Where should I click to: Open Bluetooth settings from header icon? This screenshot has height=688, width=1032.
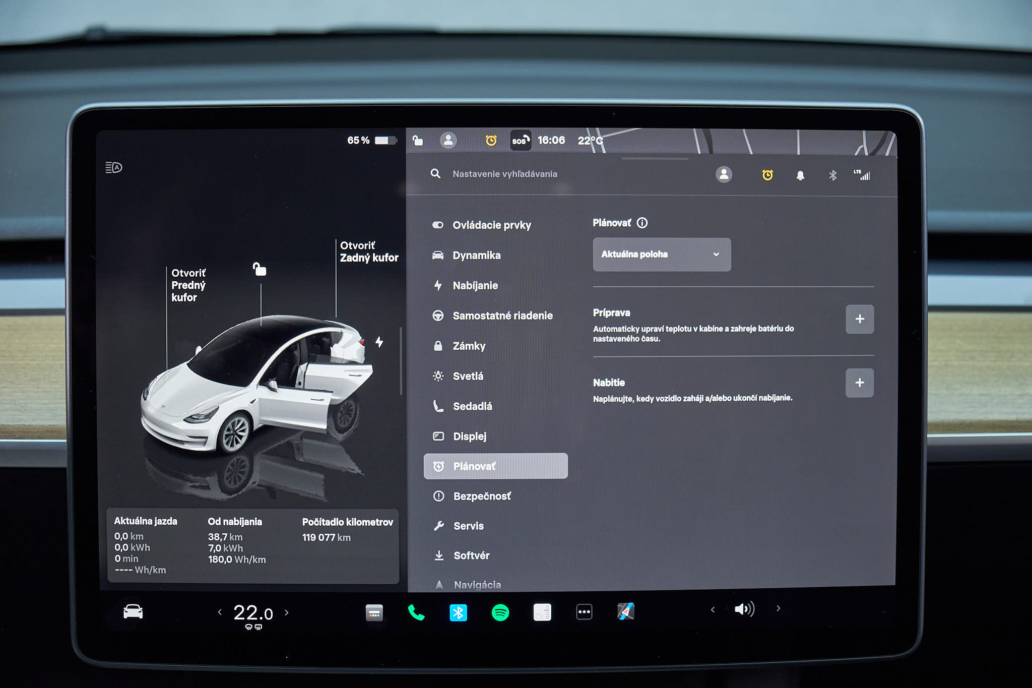[x=832, y=175]
